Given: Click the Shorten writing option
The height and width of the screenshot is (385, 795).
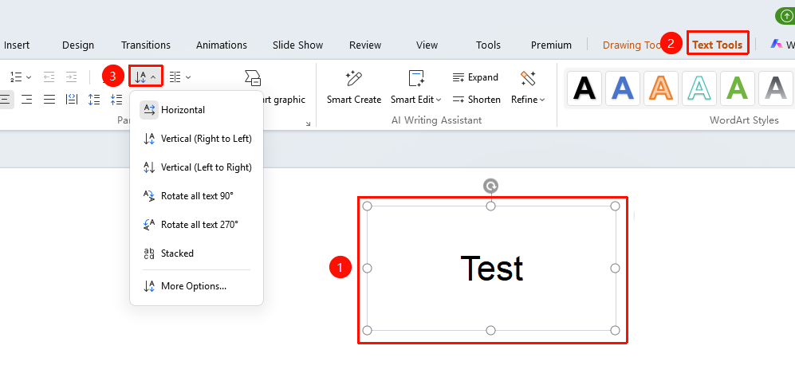Looking at the screenshot, I should (x=477, y=100).
